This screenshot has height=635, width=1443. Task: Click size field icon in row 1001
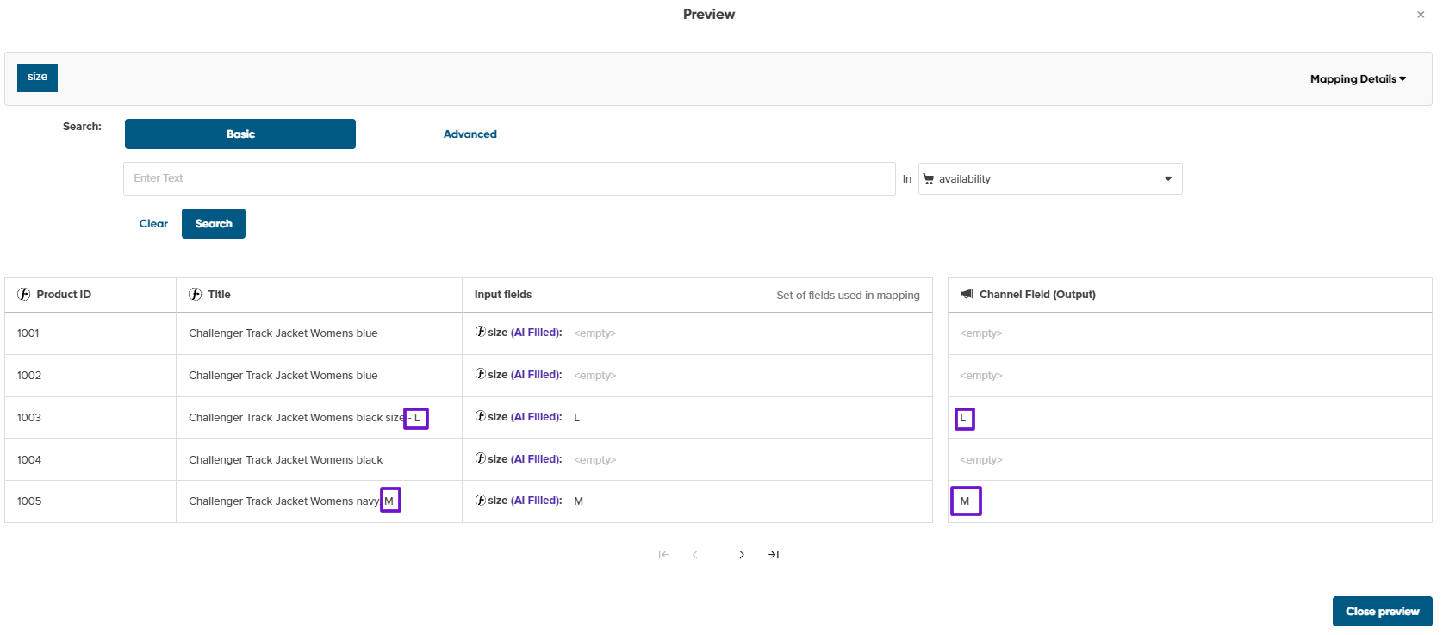click(481, 333)
